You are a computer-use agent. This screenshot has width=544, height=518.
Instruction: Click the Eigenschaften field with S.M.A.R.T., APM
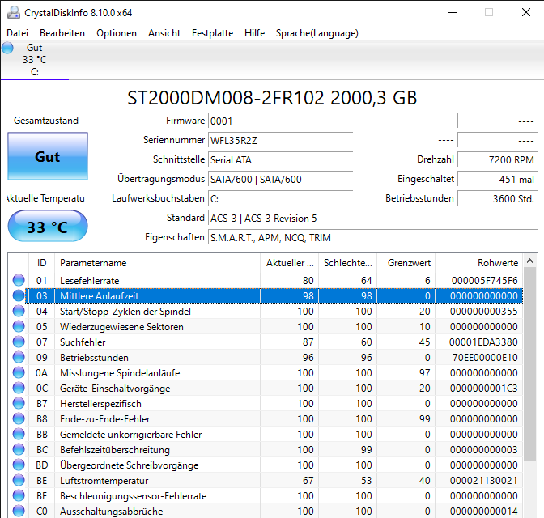tap(372, 238)
